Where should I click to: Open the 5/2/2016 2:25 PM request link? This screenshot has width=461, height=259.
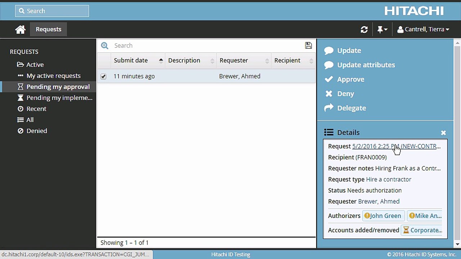396,146
